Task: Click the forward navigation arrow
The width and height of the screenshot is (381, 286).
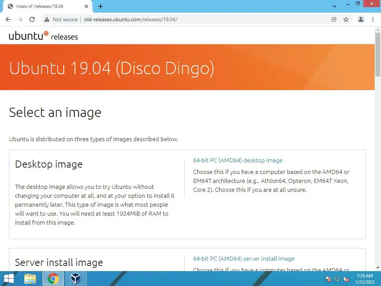Action: coord(20,19)
